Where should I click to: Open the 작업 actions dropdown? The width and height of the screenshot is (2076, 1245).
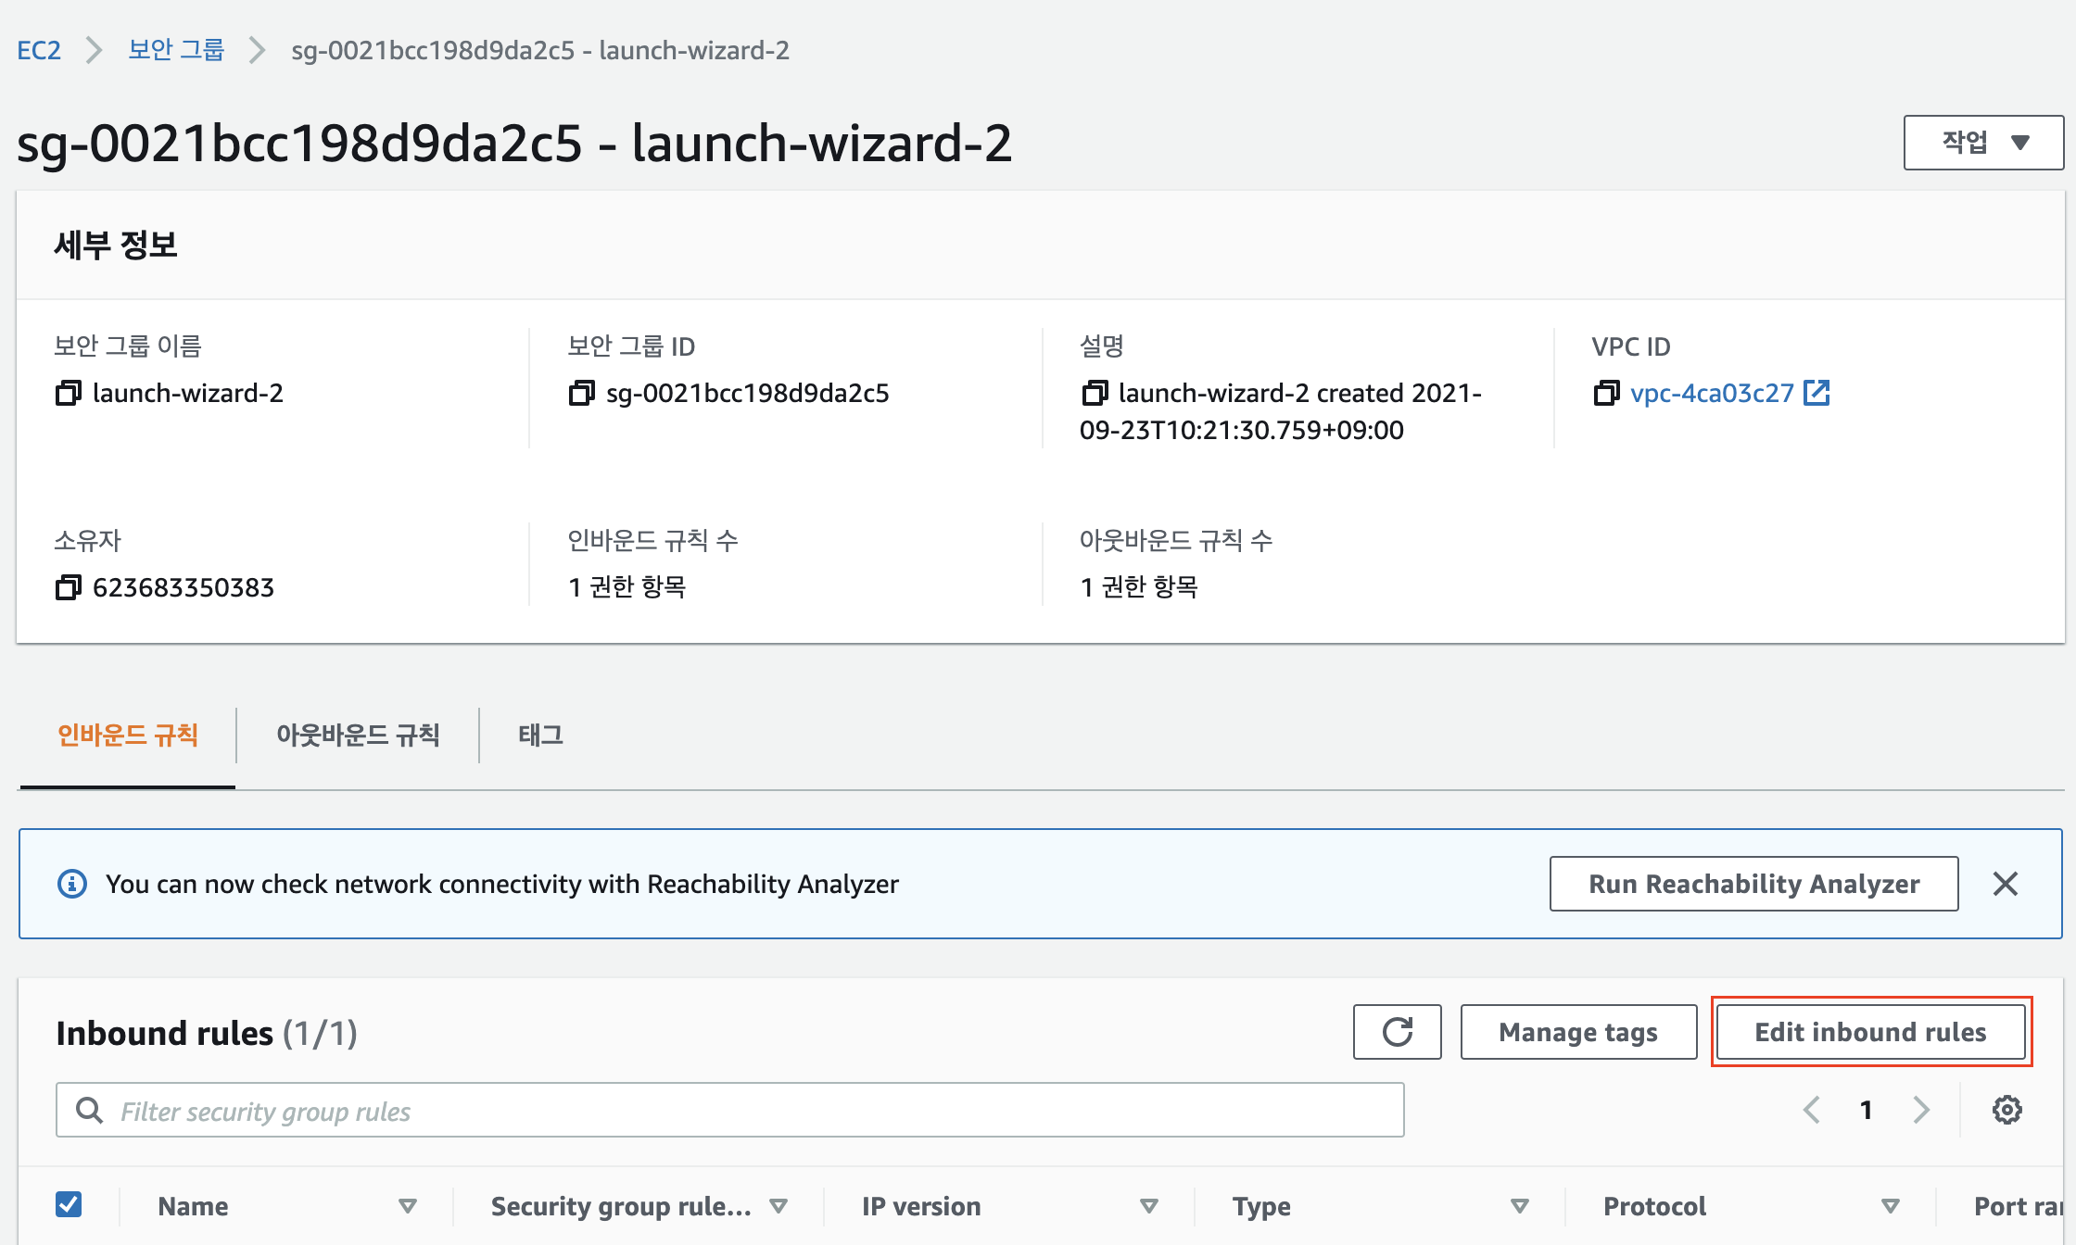tap(1982, 143)
